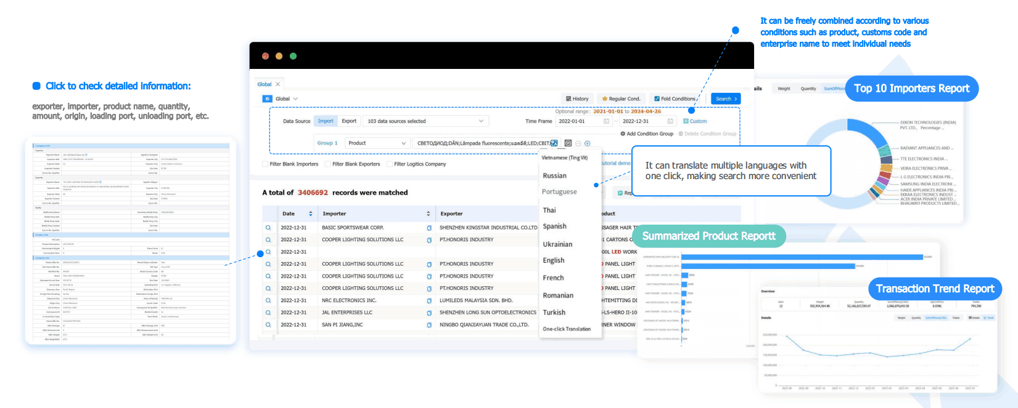Click the blue Search button
The width and height of the screenshot is (1018, 408).
click(726, 99)
